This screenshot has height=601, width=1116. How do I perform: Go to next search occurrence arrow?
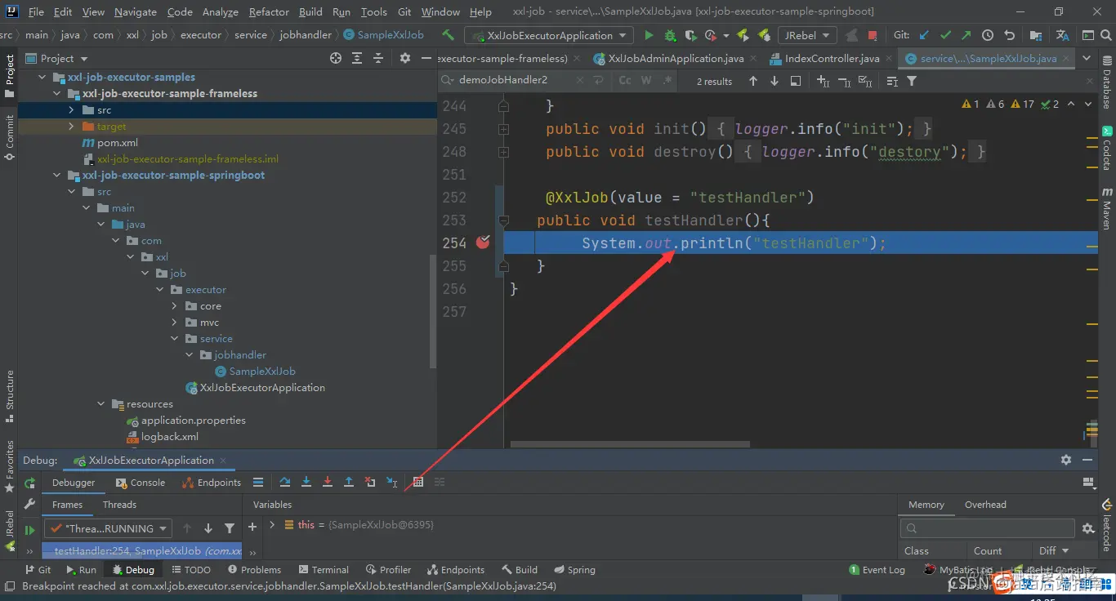pos(775,81)
